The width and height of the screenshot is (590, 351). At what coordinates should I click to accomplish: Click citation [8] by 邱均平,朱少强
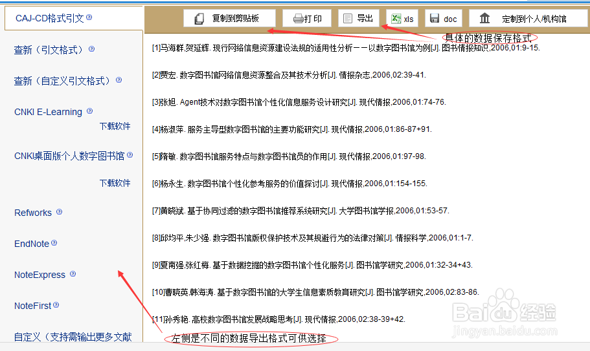coord(313,238)
